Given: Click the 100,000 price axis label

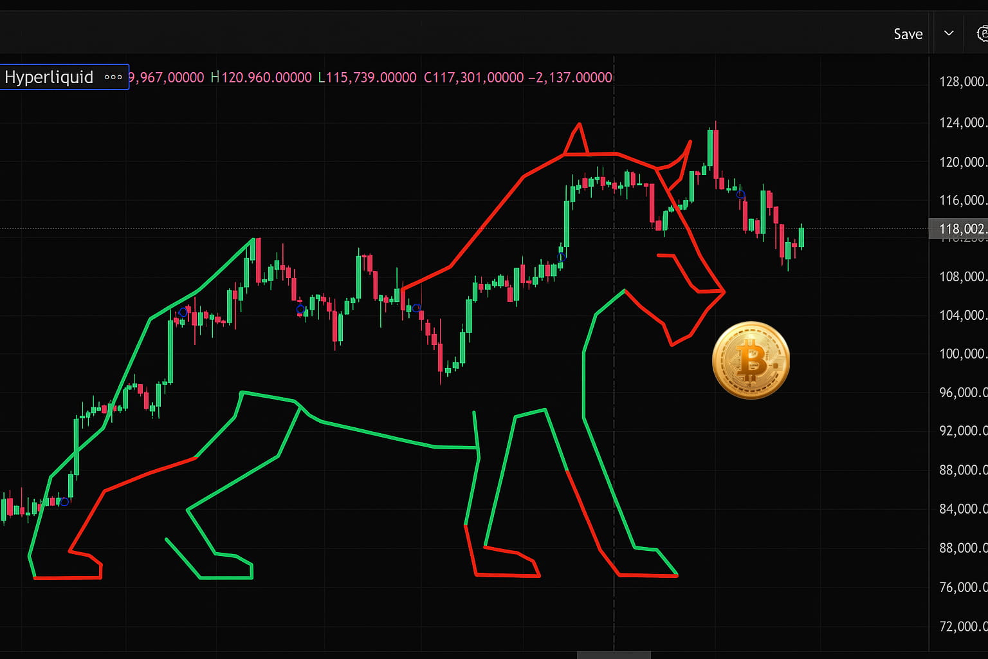Looking at the screenshot, I should (x=962, y=354).
